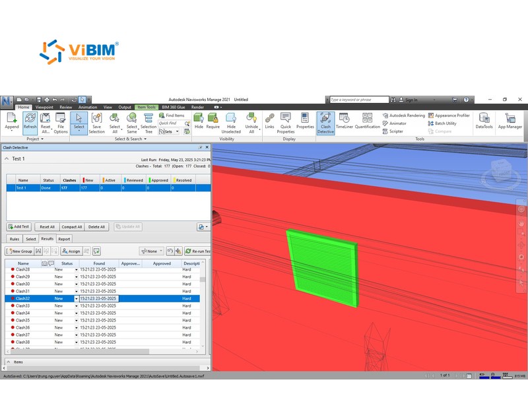Select the Clash35 result row
This screenshot has height=396, width=528.
pos(103,320)
